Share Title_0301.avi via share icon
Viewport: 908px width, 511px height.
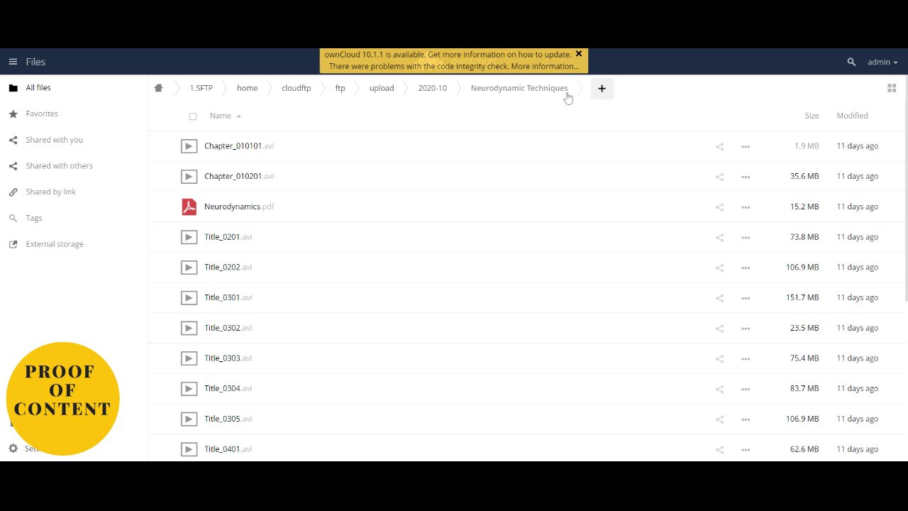coord(719,298)
